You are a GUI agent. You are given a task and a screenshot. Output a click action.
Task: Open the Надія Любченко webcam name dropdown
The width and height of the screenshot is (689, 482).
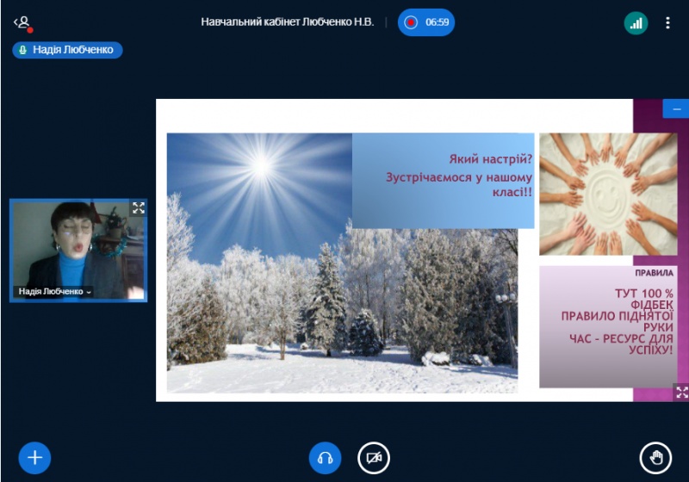54,292
